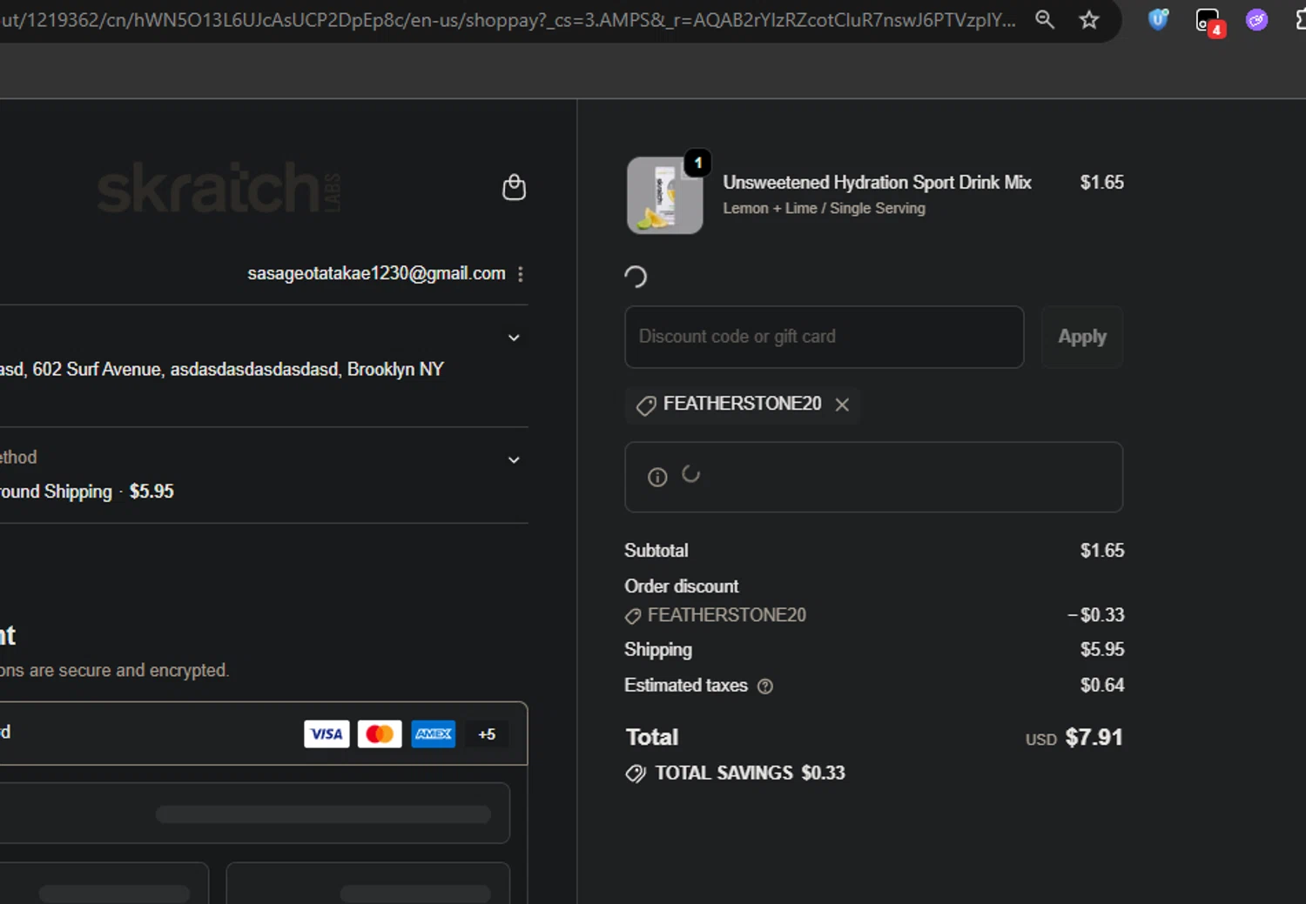Click the -$0.33 order discount amount
The image size is (1306, 904).
1096,614
